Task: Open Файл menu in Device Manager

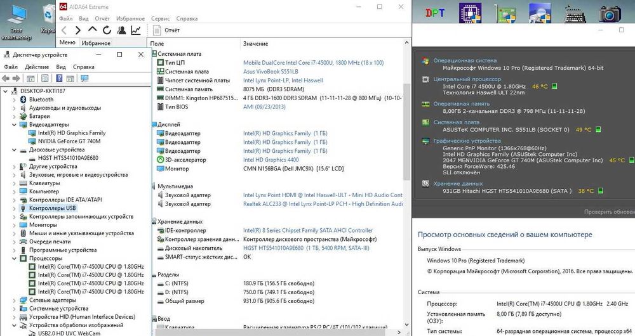Action: [x=11, y=67]
